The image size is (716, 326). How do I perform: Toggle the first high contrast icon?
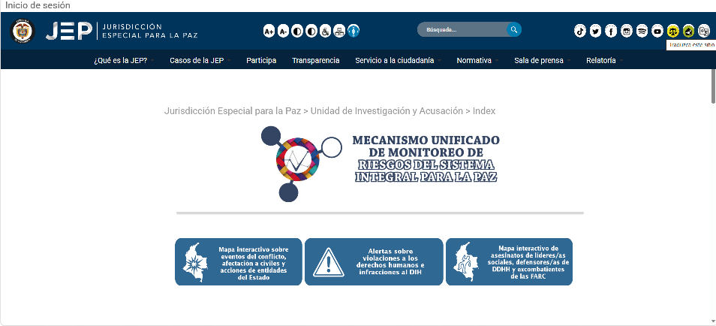(x=297, y=31)
